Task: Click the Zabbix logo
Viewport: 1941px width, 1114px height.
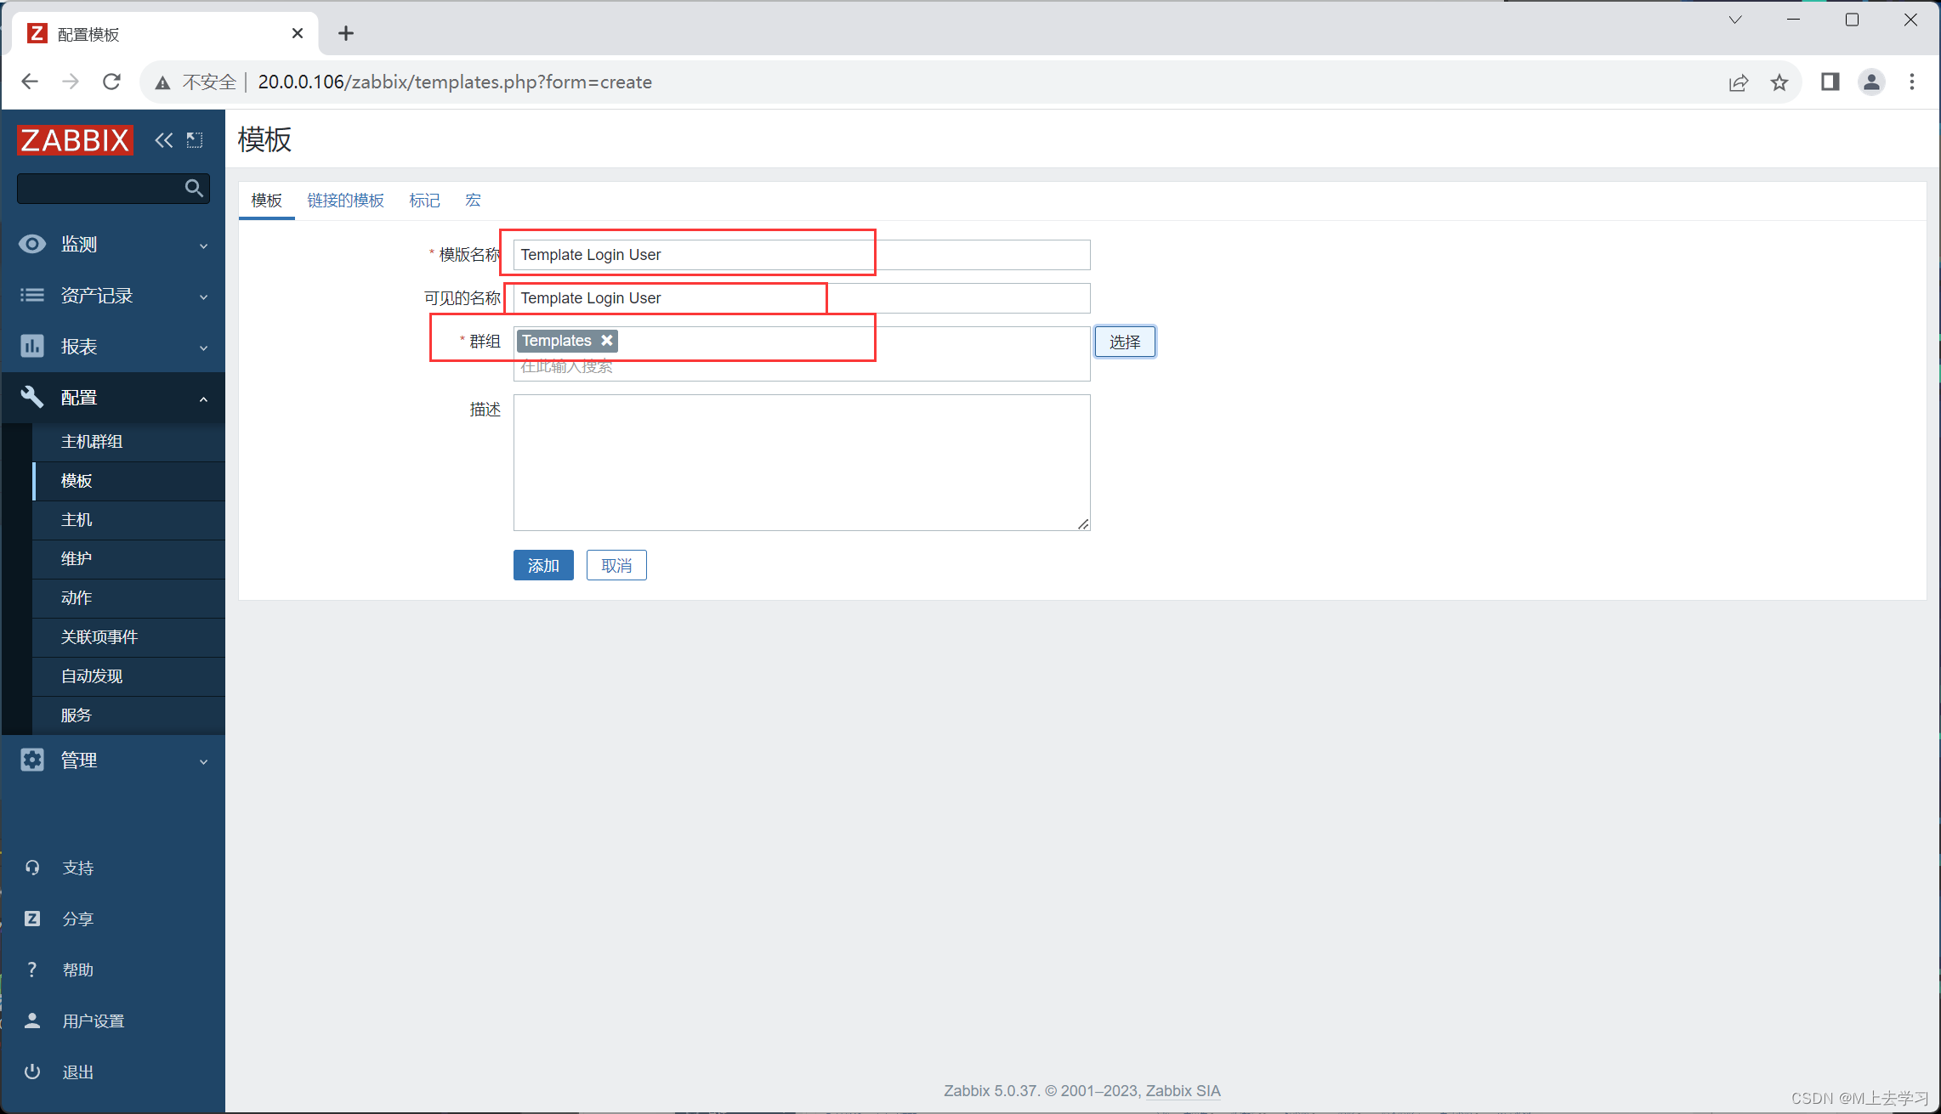Action: pyautogui.click(x=75, y=140)
